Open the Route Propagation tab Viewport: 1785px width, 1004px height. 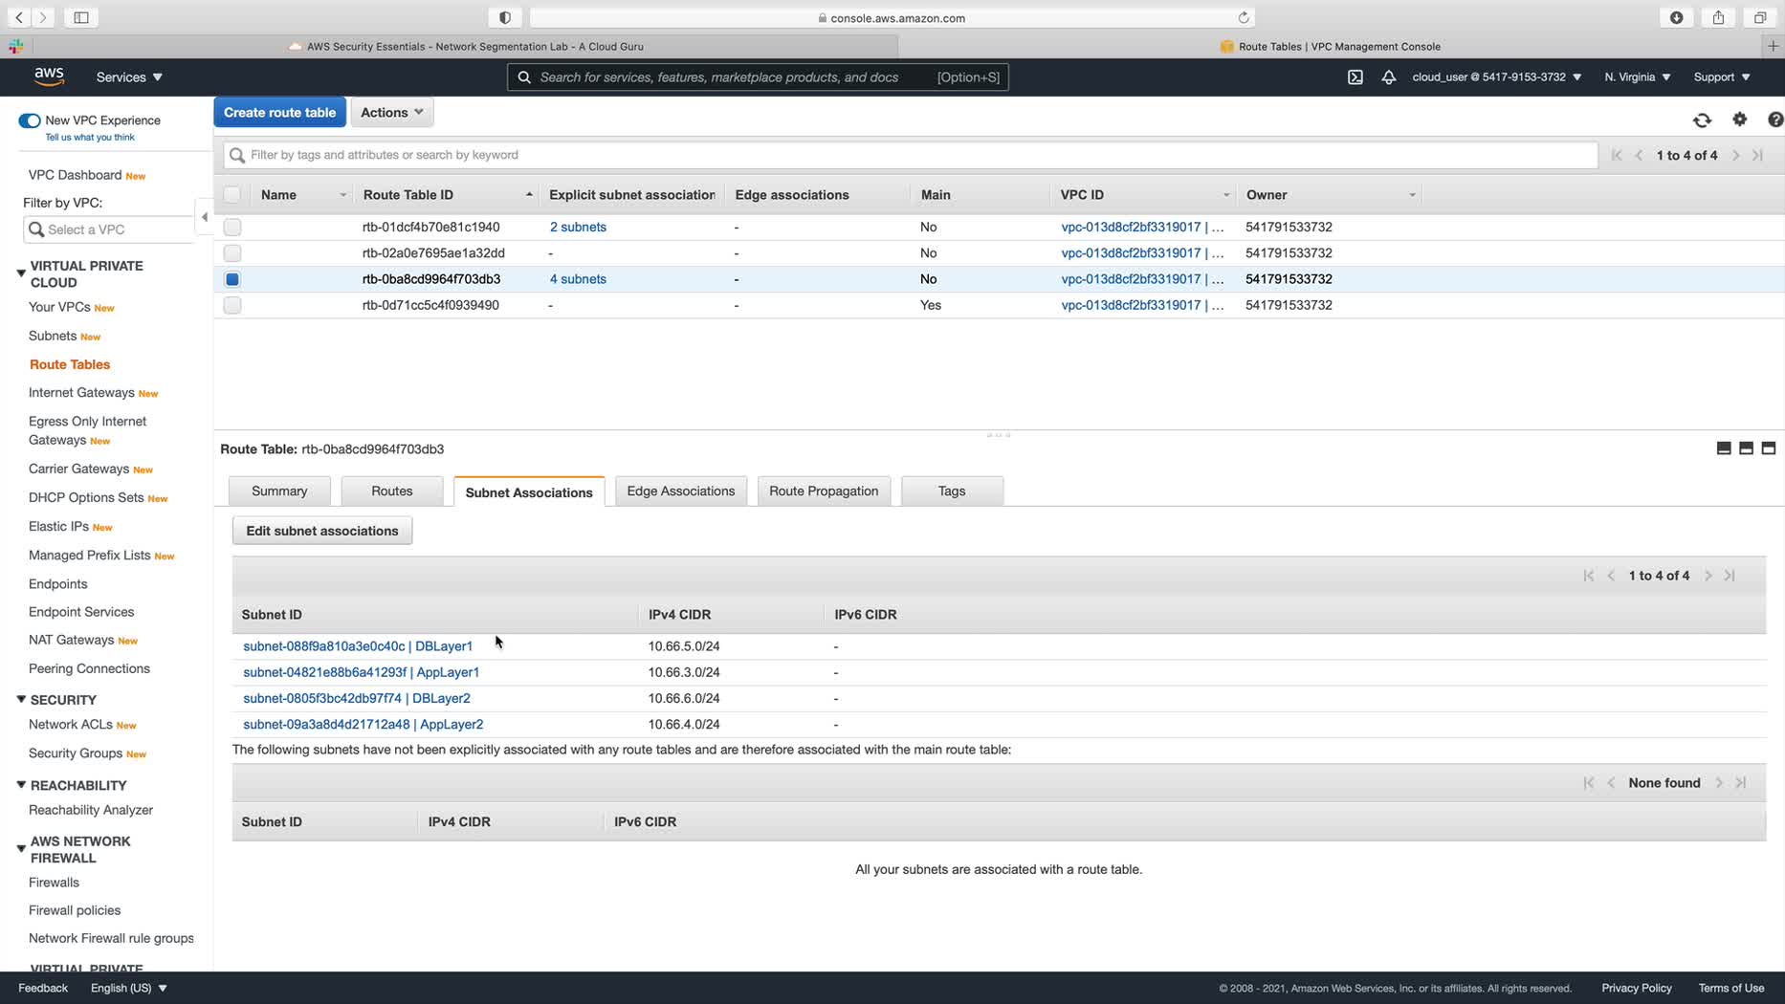(x=824, y=491)
